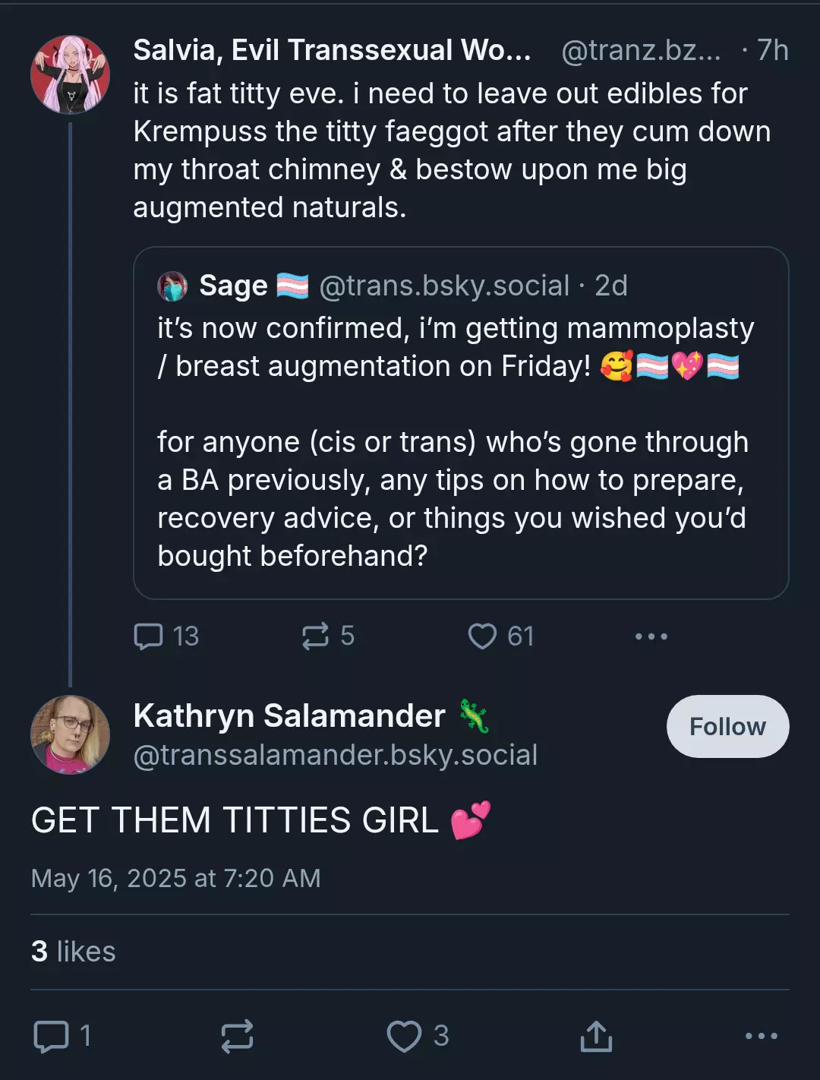
Task: Open Kathryn Salamander's profile picture
Action: click(x=70, y=734)
